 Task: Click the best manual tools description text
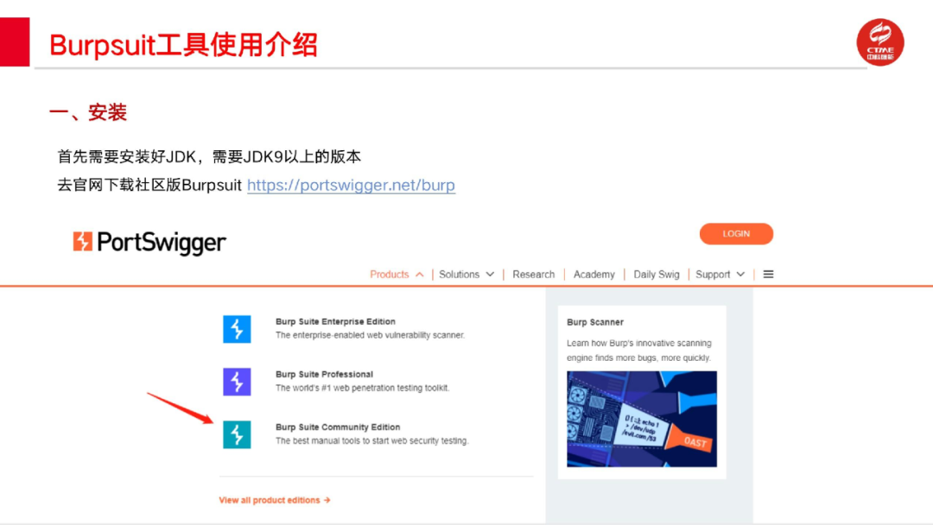tap(371, 440)
